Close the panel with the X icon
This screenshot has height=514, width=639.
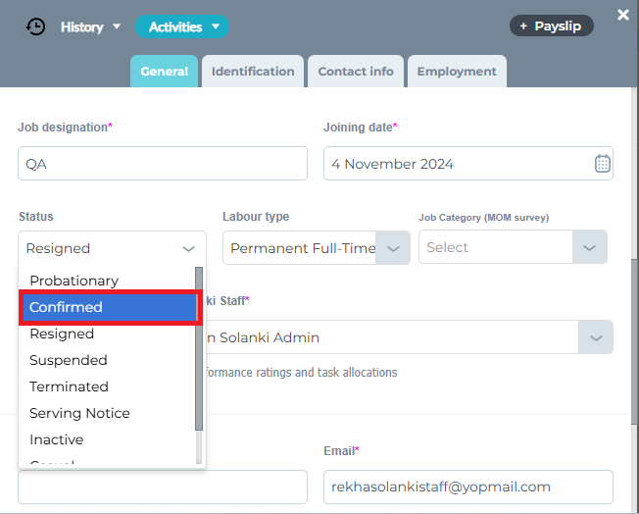click(x=623, y=15)
